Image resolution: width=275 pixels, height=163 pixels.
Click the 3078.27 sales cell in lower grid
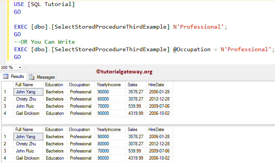[136, 144]
